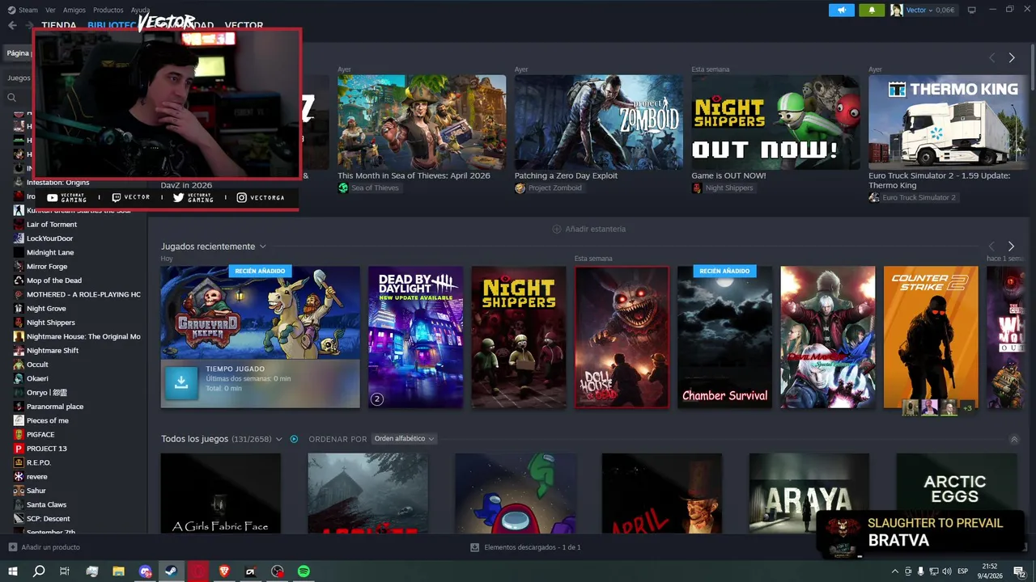Open Spotify from taskbar
Image resolution: width=1036 pixels, height=582 pixels.
point(304,571)
